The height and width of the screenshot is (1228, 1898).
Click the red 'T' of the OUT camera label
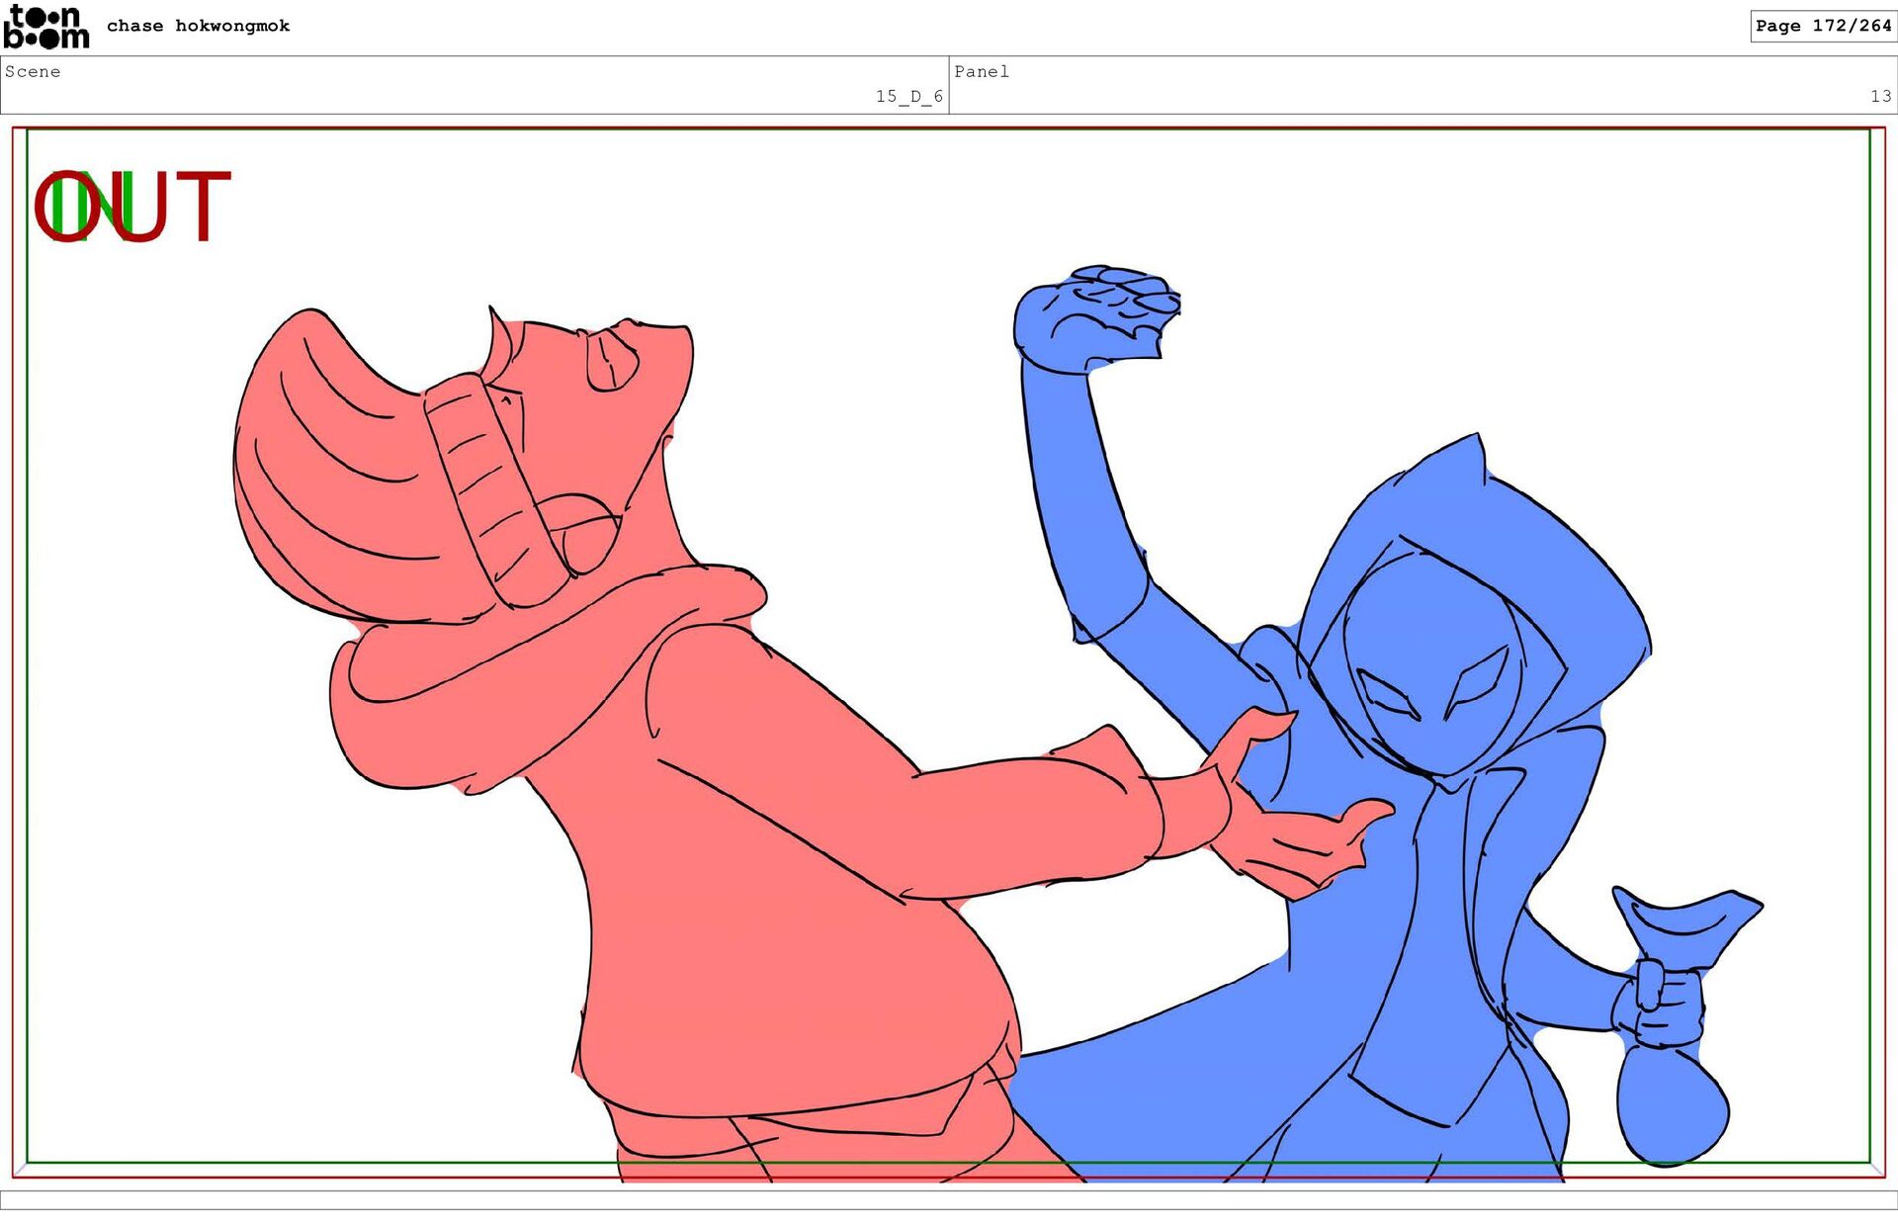(x=203, y=206)
